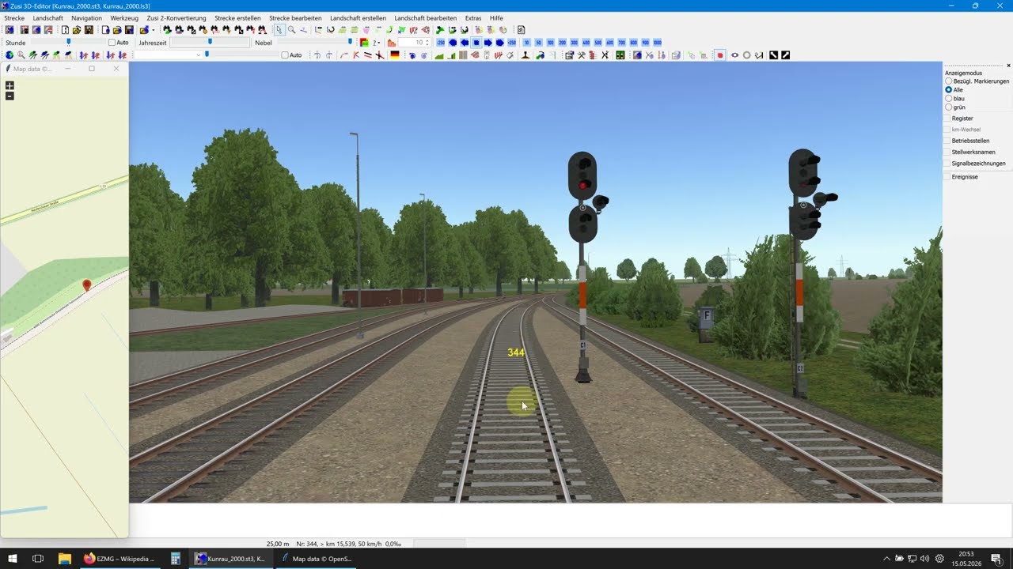Switch to Kunrau_2000.st3 taskbar window

[x=230, y=559]
